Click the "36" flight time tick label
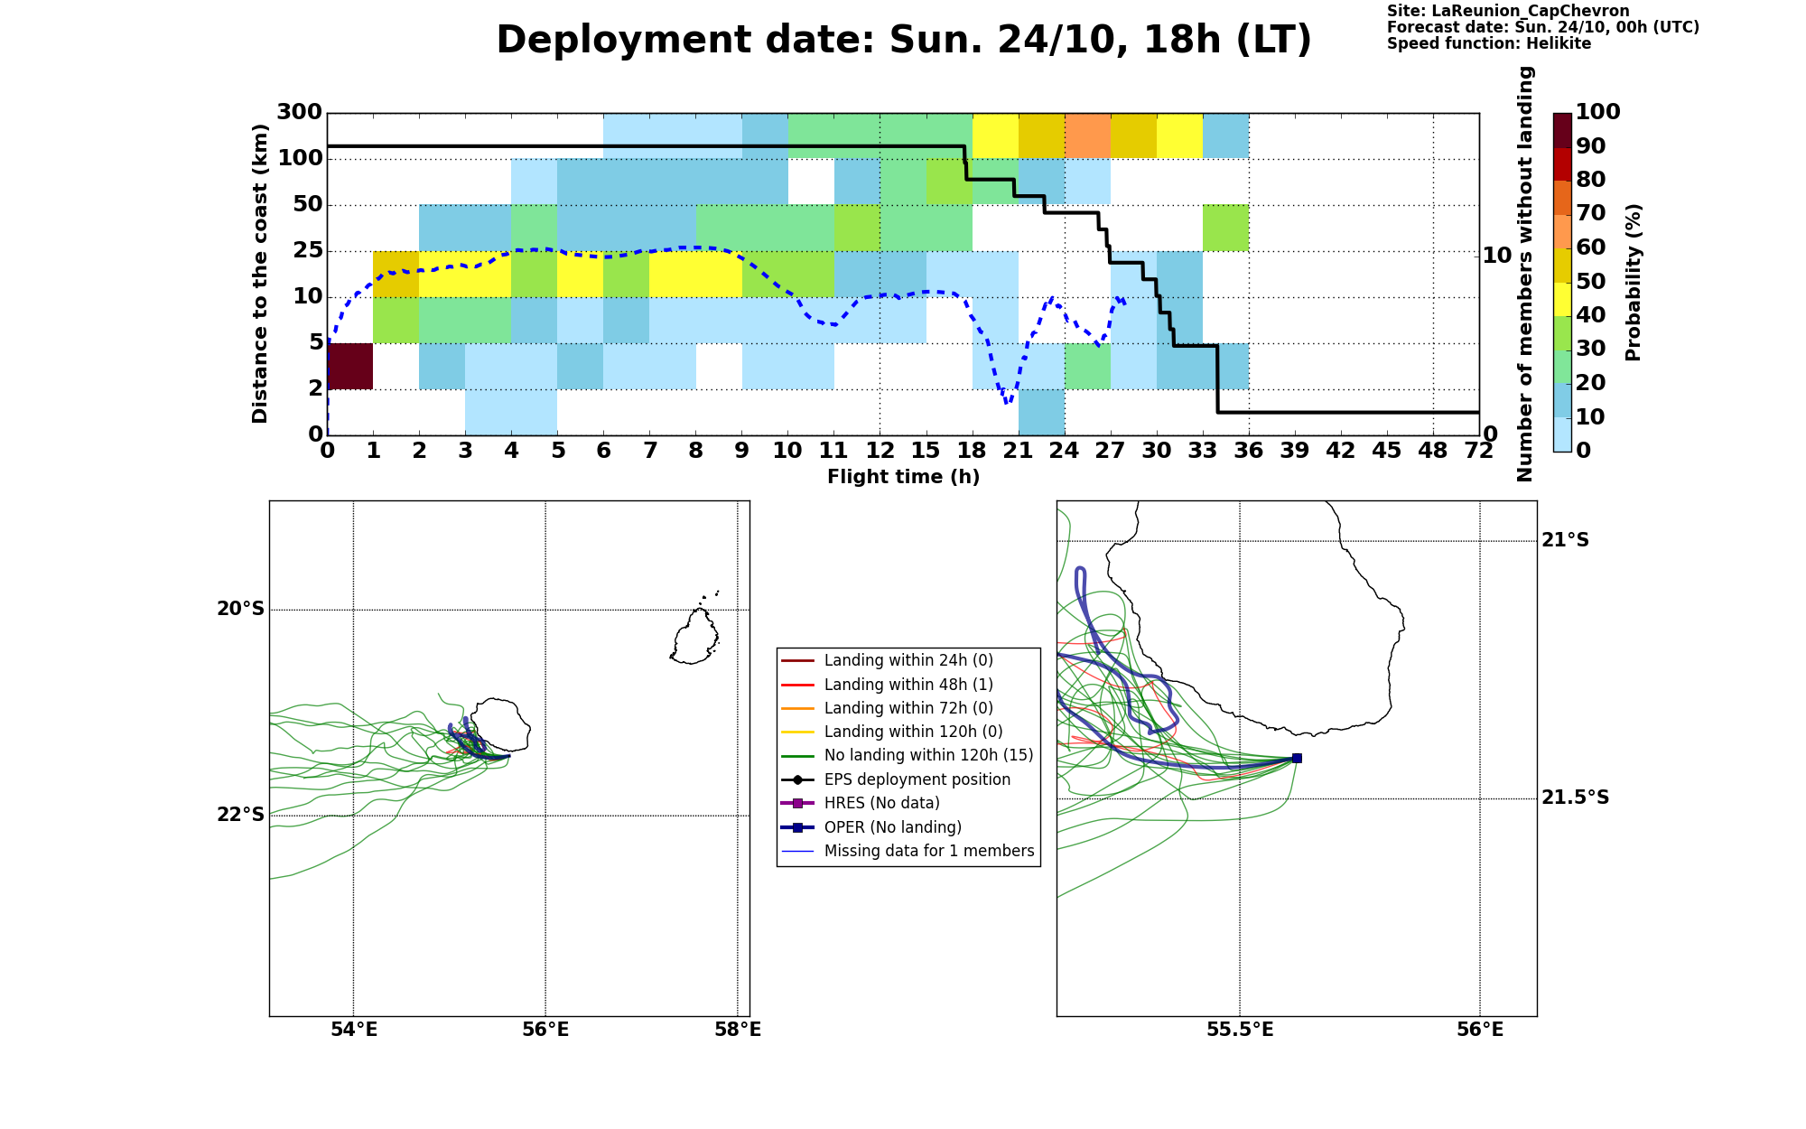 [x=1249, y=450]
